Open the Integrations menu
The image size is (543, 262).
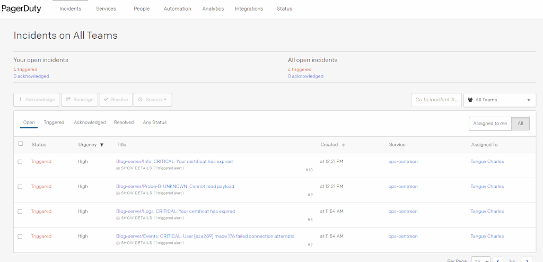[x=249, y=9]
